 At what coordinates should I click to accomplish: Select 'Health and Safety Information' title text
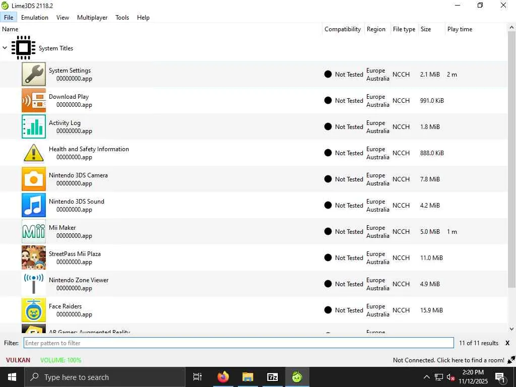89,149
